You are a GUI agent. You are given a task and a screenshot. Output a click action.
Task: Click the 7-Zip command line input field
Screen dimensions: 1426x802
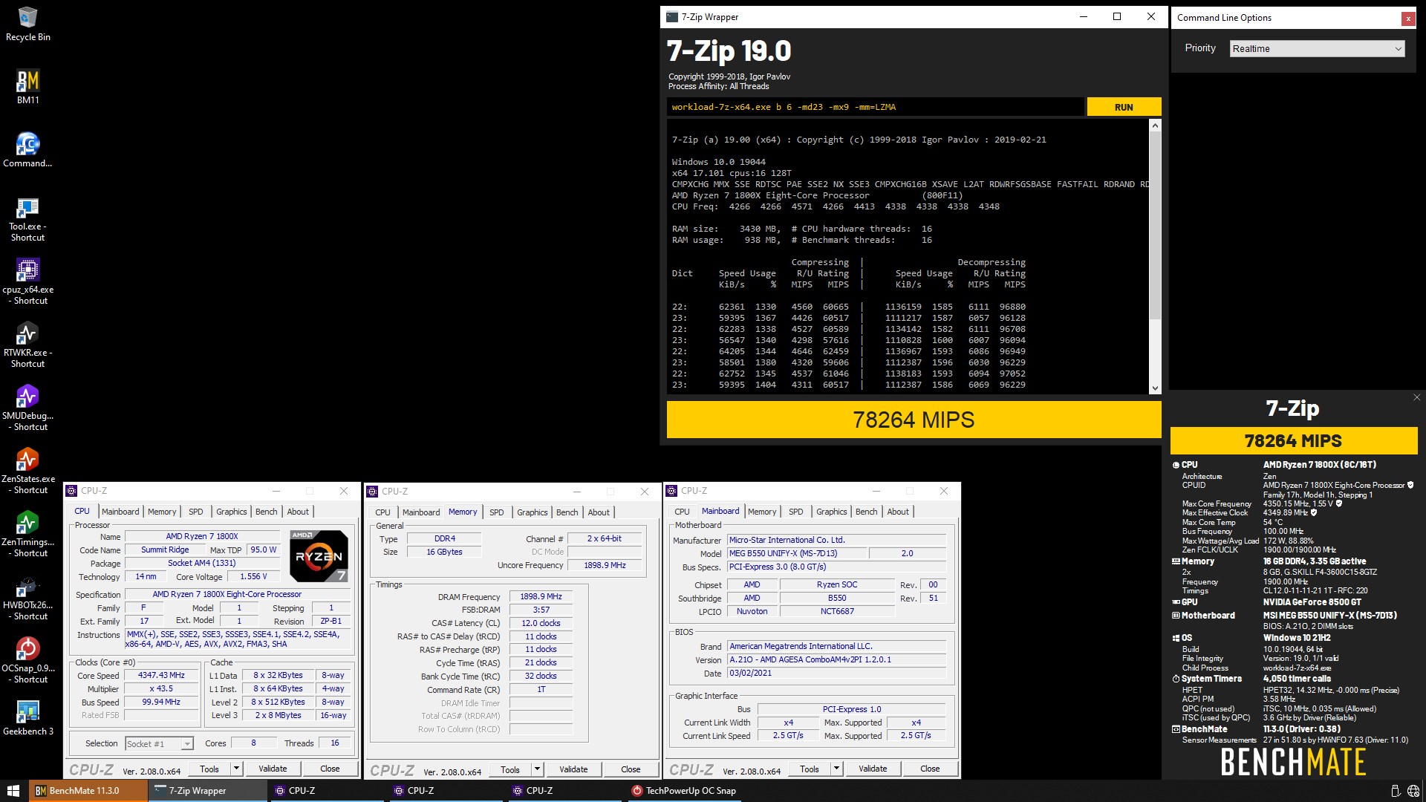[875, 107]
